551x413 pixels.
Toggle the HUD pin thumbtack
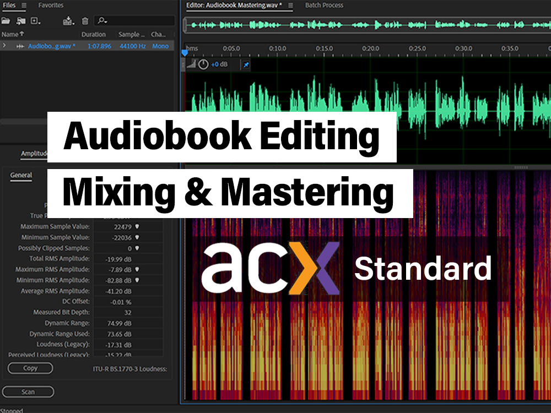[x=246, y=64]
